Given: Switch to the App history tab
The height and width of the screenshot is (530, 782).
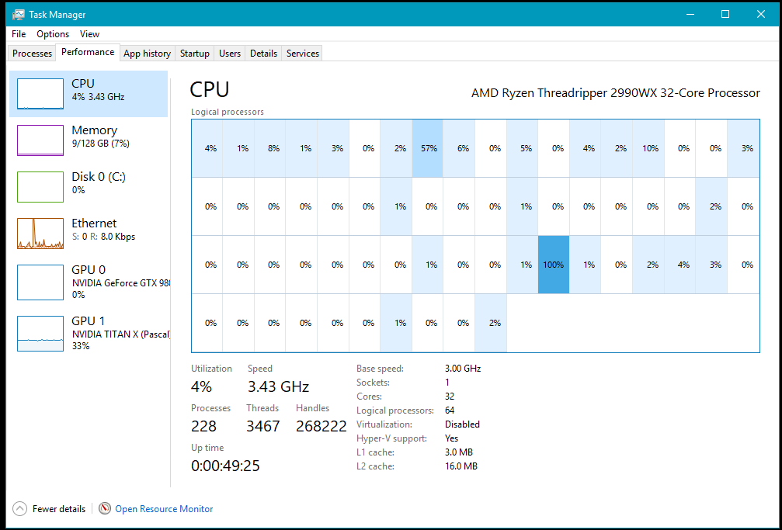Looking at the screenshot, I should pyautogui.click(x=147, y=53).
